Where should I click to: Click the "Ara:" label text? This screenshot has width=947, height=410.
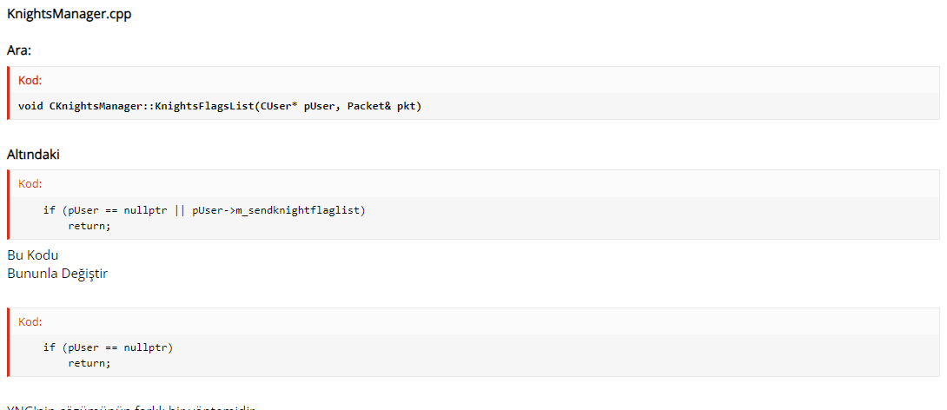coord(19,50)
